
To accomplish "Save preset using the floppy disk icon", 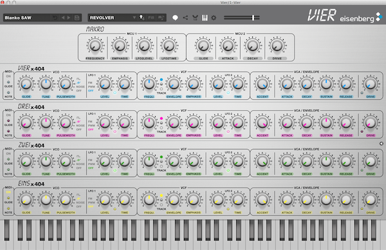I will click(x=77, y=18).
